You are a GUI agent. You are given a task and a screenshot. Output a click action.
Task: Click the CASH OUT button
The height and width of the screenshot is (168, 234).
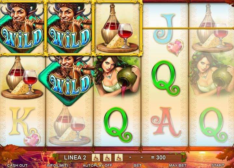click(x=17, y=165)
